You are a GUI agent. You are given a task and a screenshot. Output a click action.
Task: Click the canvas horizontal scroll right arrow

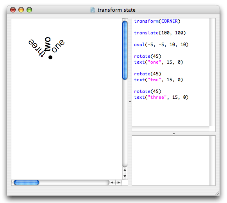pos(118,182)
